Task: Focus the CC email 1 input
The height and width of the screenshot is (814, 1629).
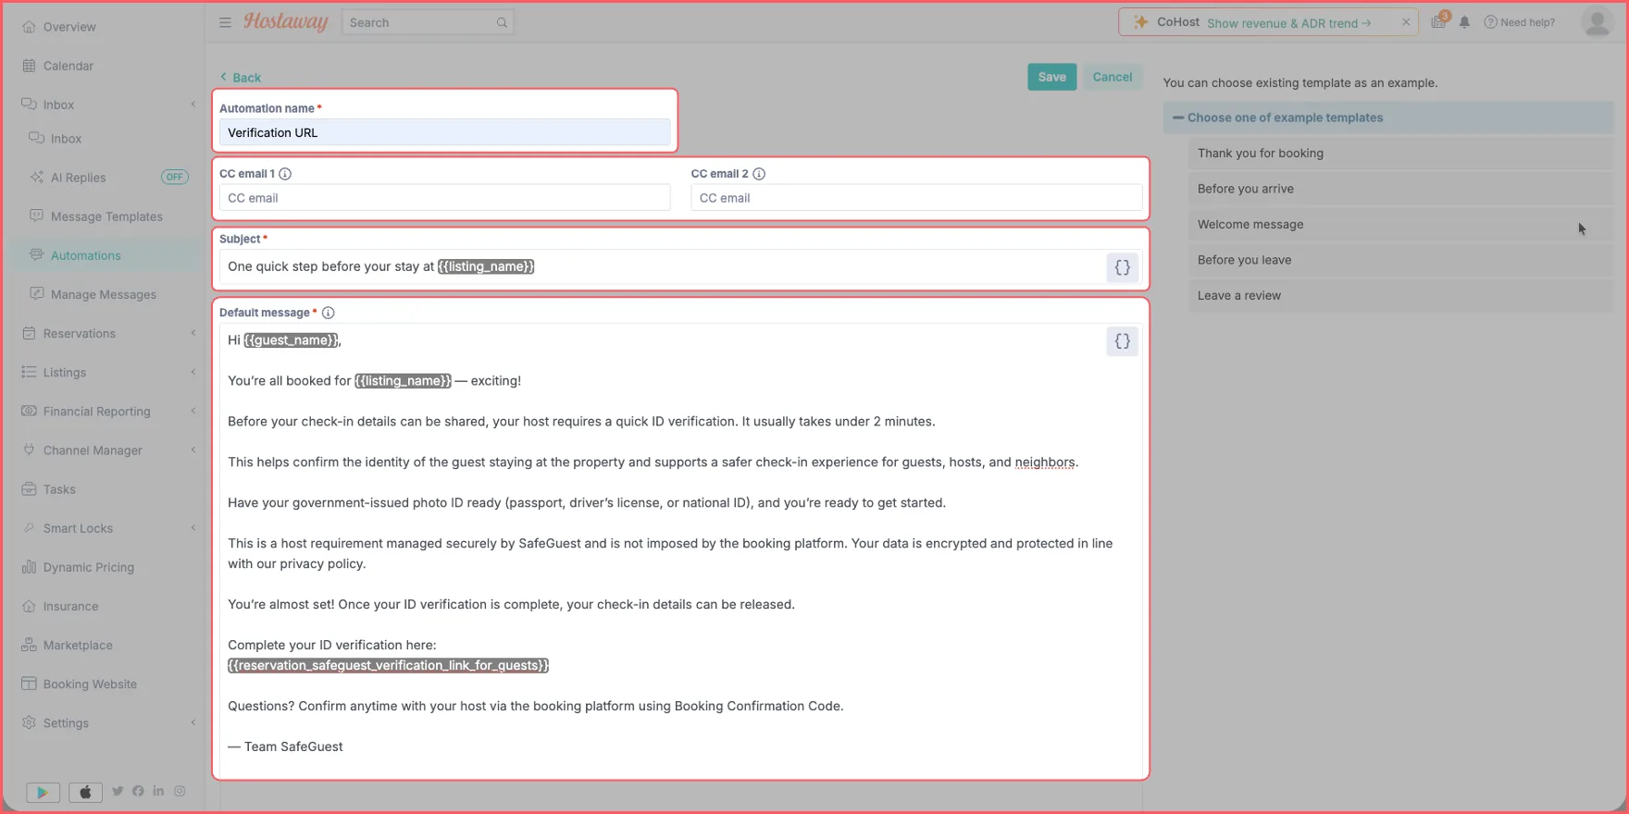Action: point(444,198)
